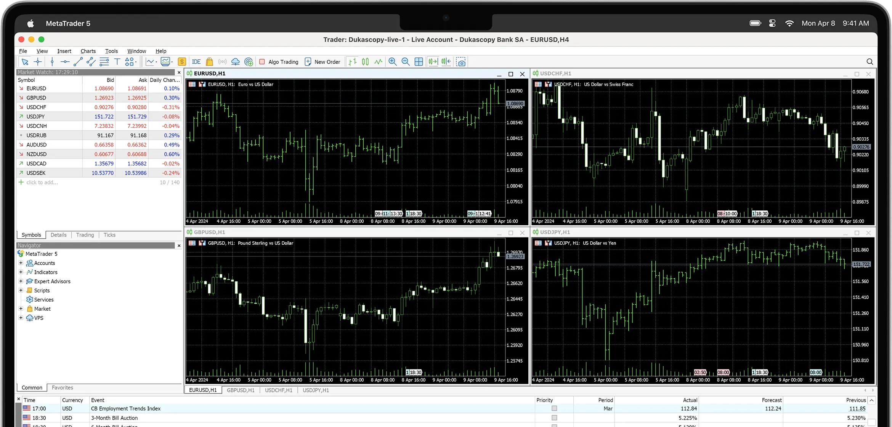Open the Apple menu

[x=31, y=24]
